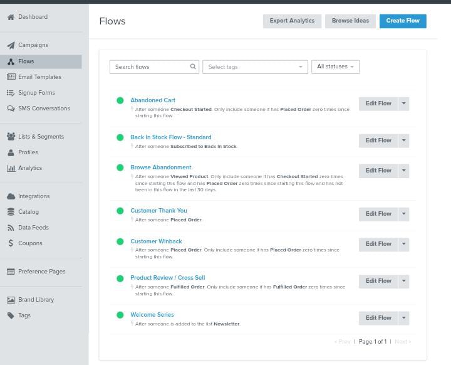Click the Next page link
The width and height of the screenshot is (451, 365).
point(403,342)
